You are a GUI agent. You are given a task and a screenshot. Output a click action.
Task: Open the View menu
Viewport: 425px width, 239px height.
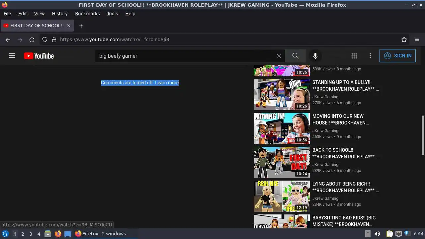(x=39, y=14)
